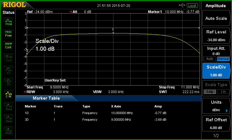Click the SWT 222.22 ms value
Screen dimensions: 232x140
click(191, 92)
